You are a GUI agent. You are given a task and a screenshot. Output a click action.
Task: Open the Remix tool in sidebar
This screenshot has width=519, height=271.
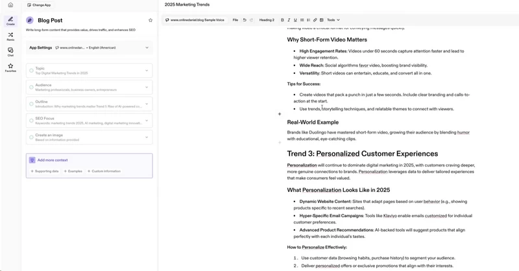[10, 36]
